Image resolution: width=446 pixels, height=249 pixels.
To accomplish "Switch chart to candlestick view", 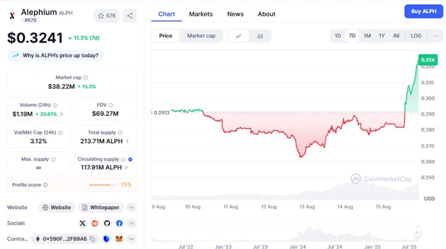I will coord(260,36).
